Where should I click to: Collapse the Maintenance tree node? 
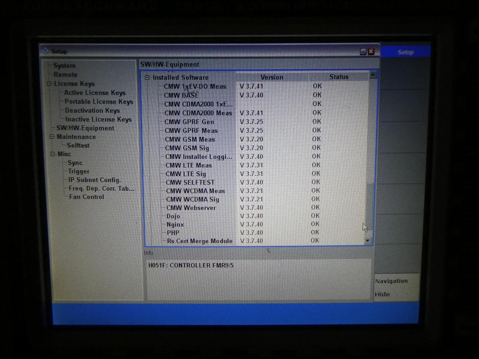[x=51, y=137]
